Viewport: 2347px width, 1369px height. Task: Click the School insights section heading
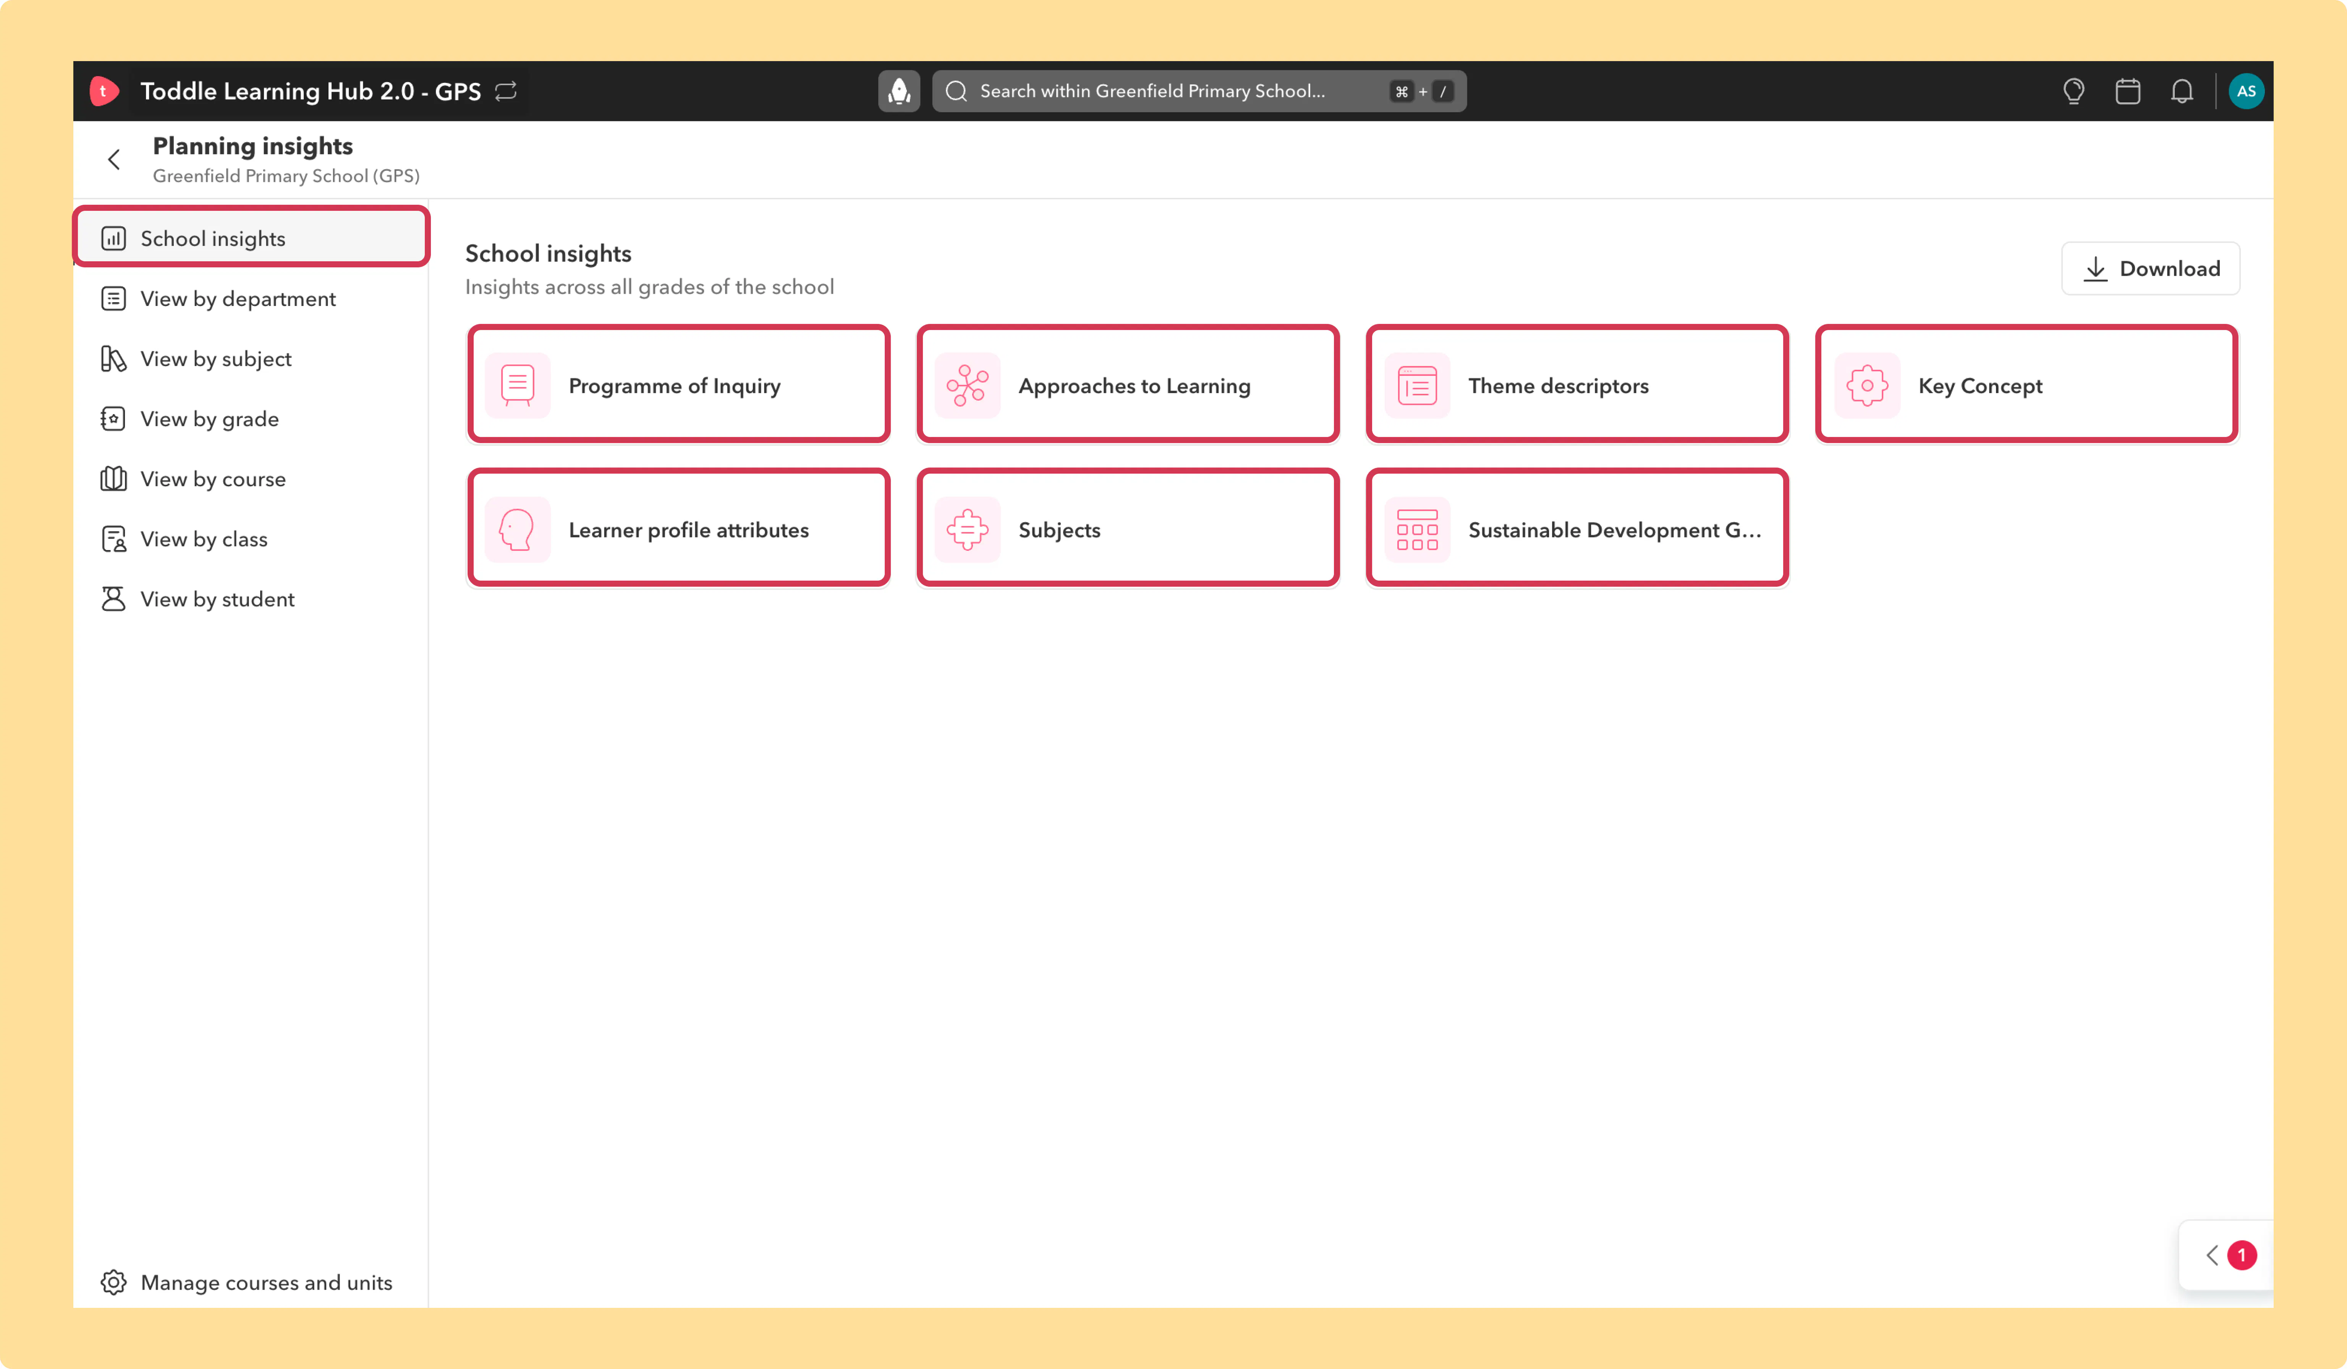[x=548, y=253]
